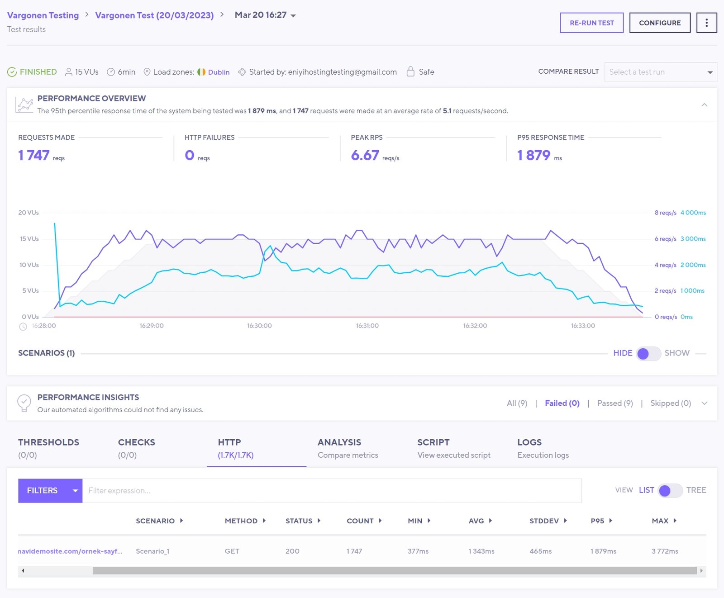Open the Select a test run combo box
The image size is (724, 598).
coord(661,72)
